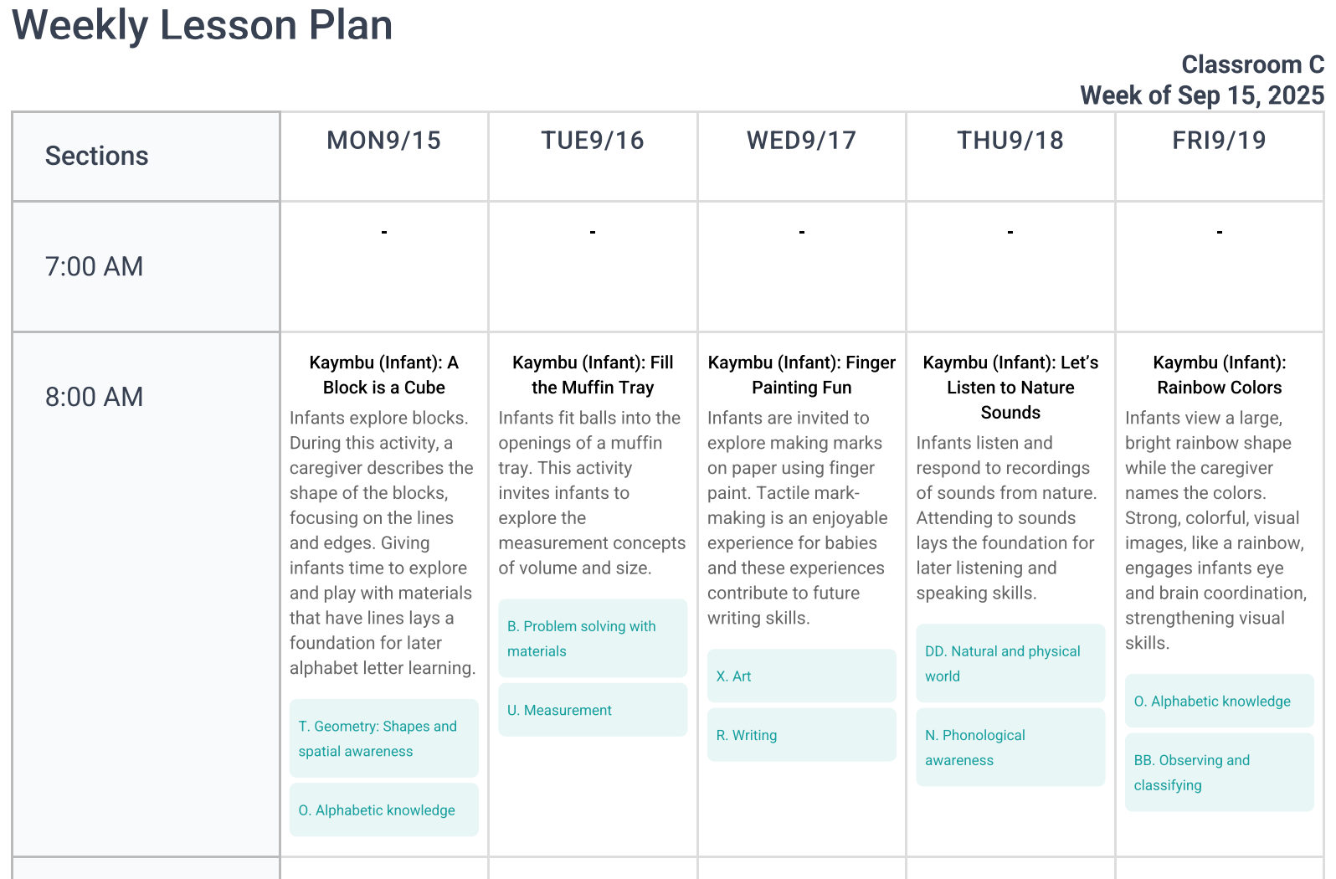Open the Rainbow Colors lesson title

pyautogui.click(x=1219, y=375)
